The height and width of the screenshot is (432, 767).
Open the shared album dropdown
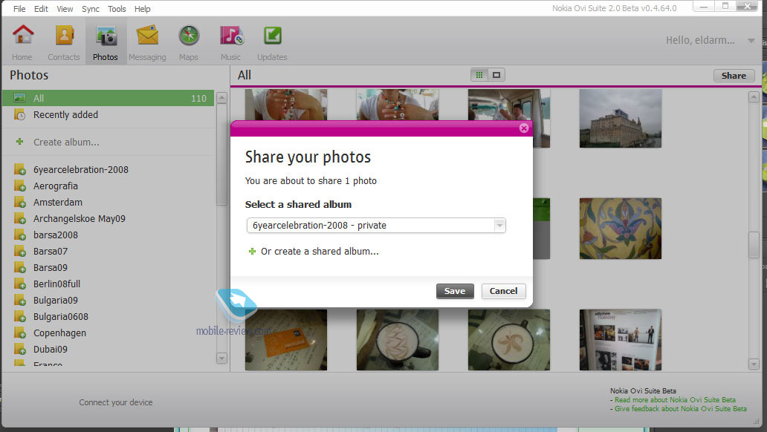[x=499, y=226]
